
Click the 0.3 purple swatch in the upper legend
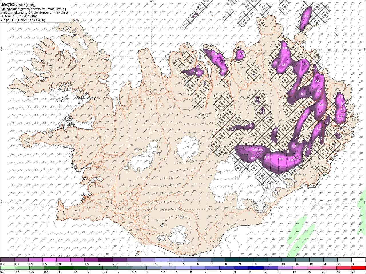coord(21,260)
